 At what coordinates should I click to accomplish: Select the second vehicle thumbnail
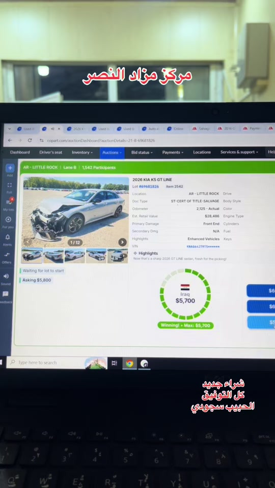tap(53, 256)
